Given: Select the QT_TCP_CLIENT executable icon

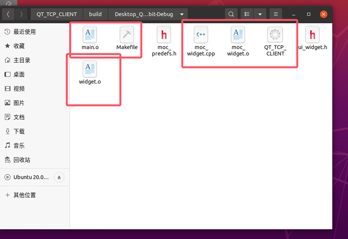Looking at the screenshot, I should pos(275,34).
